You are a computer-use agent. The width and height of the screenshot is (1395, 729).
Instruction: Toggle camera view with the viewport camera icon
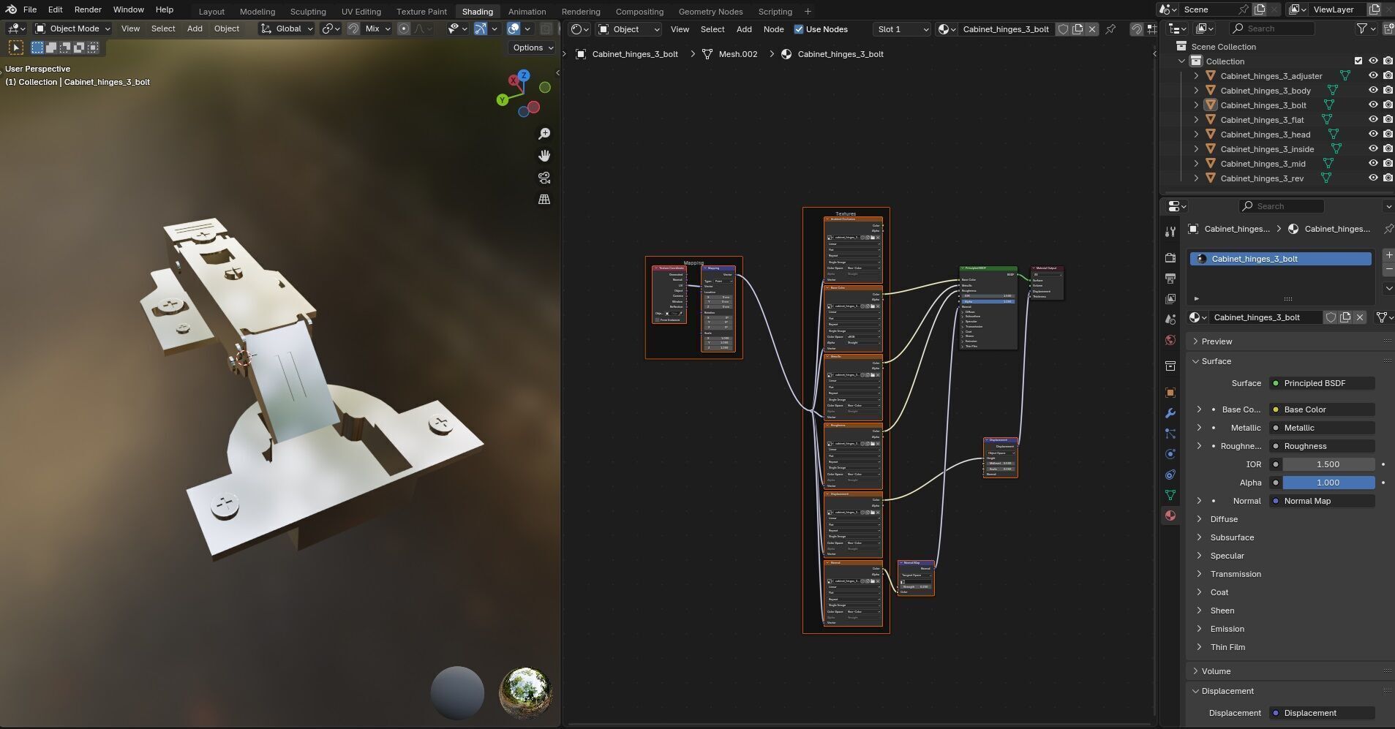[544, 178]
